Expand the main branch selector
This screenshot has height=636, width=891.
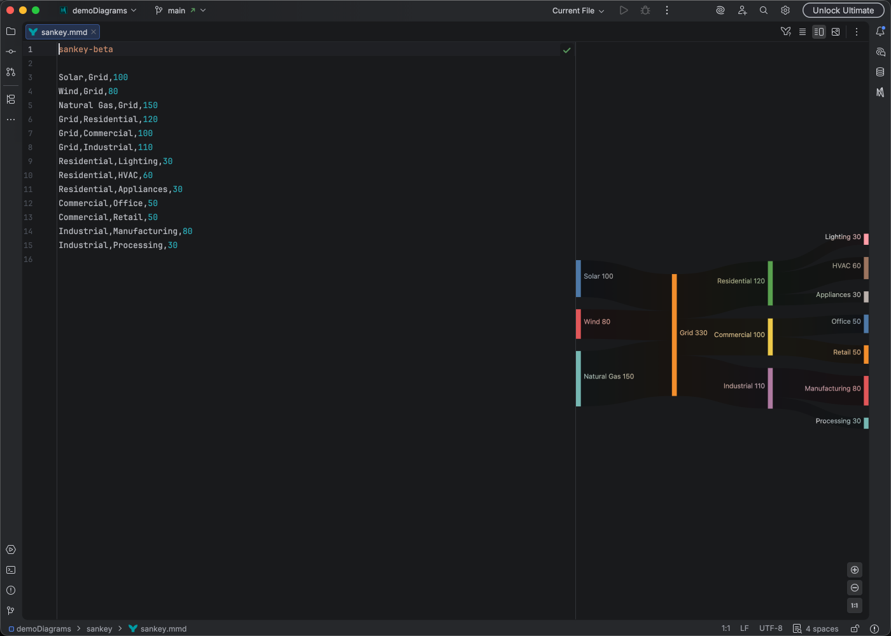click(180, 10)
